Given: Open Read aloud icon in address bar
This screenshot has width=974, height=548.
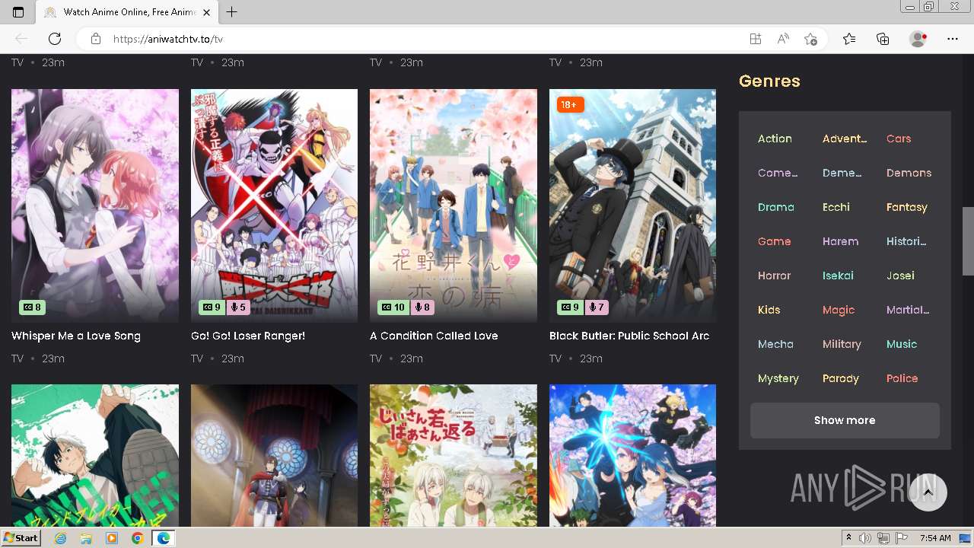Looking at the screenshot, I should tap(782, 39).
